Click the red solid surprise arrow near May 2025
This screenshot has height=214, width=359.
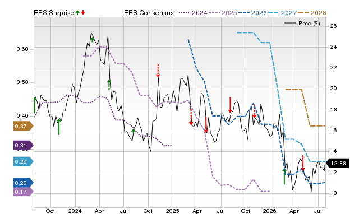point(206,124)
